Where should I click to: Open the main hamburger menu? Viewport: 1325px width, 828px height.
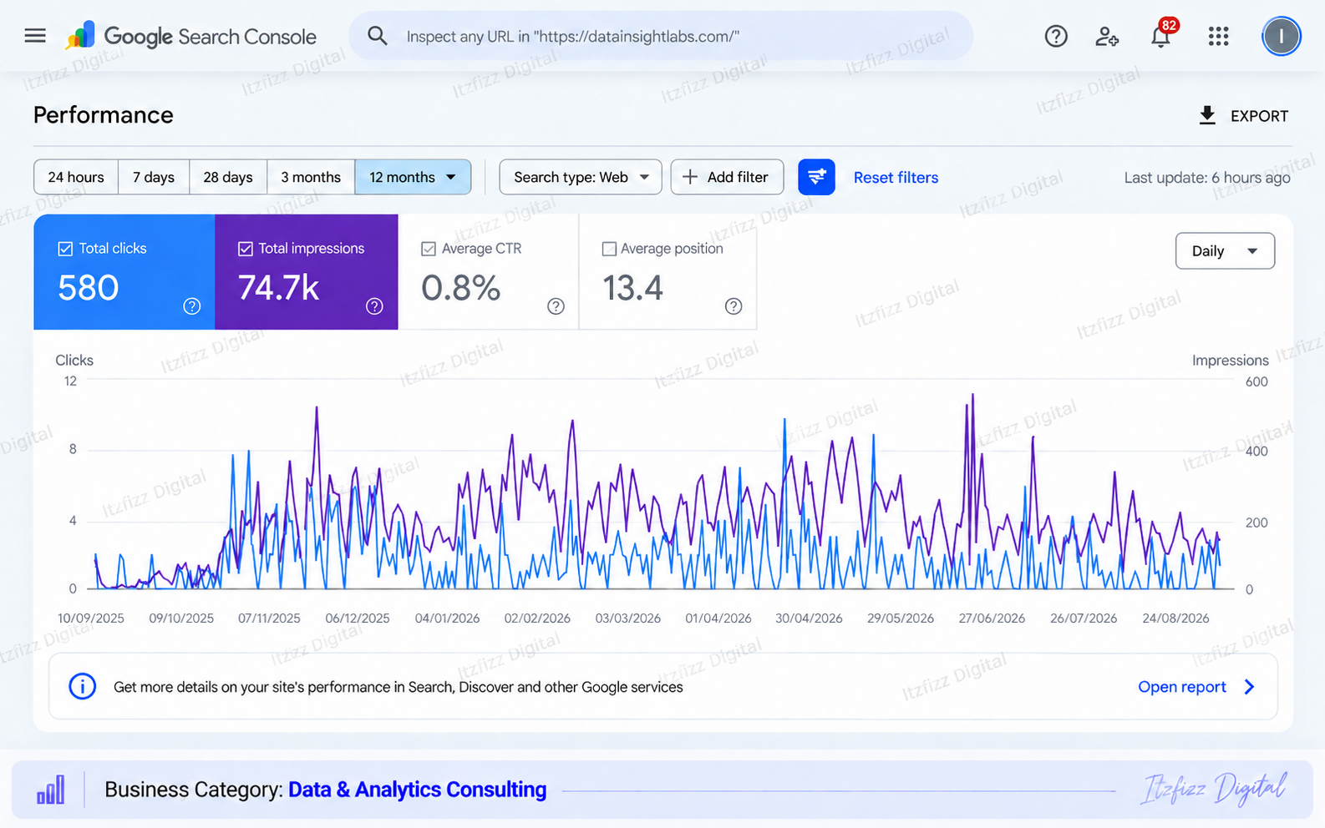pos(35,36)
